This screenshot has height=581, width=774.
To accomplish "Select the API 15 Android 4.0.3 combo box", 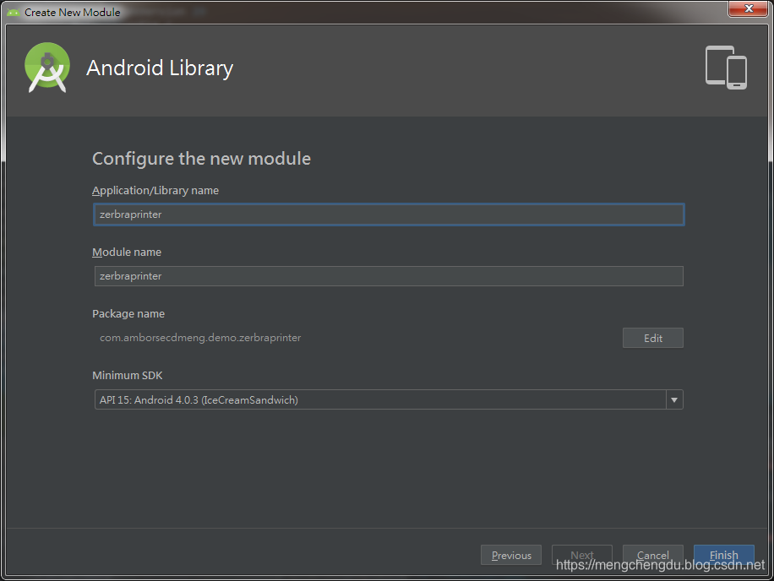I will click(x=389, y=399).
